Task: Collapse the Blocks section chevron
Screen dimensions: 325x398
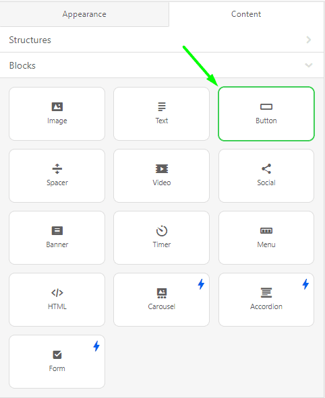Action: tap(309, 65)
